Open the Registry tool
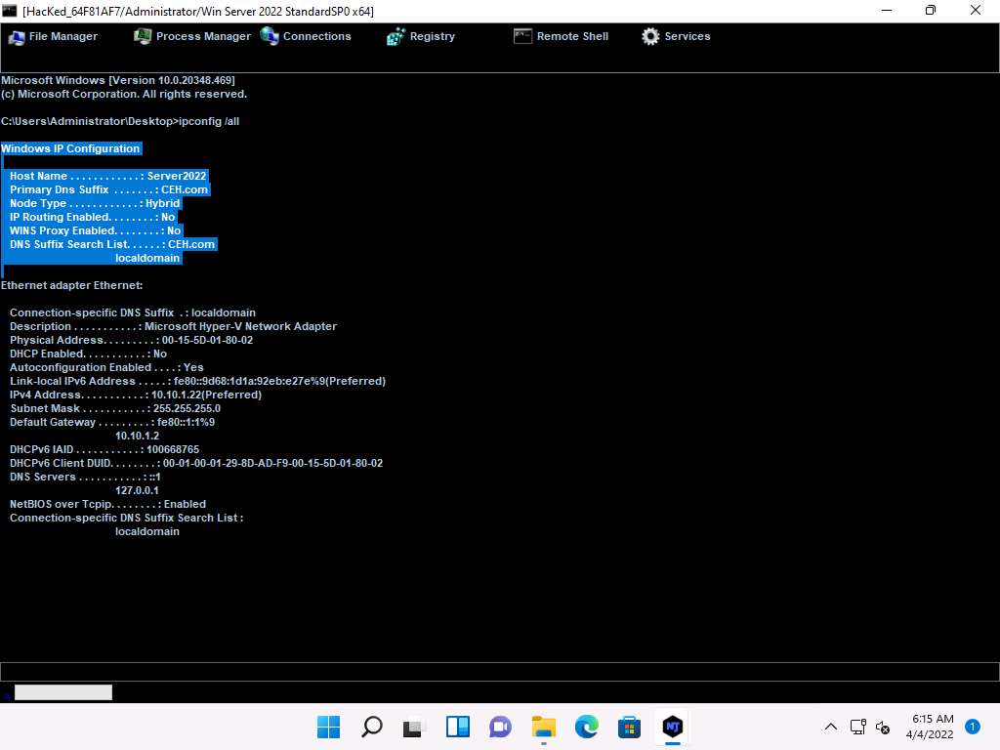 (421, 36)
